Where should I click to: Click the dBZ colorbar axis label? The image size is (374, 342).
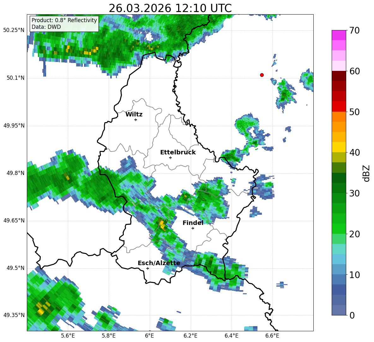[366, 173]
